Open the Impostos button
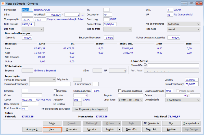The image size is (204, 135). click(x=92, y=130)
